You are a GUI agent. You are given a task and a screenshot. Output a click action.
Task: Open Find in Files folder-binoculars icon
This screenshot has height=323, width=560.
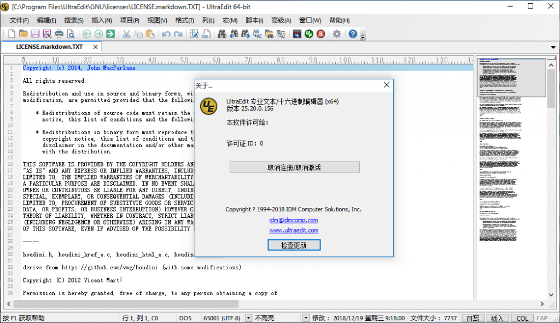tap(269, 34)
